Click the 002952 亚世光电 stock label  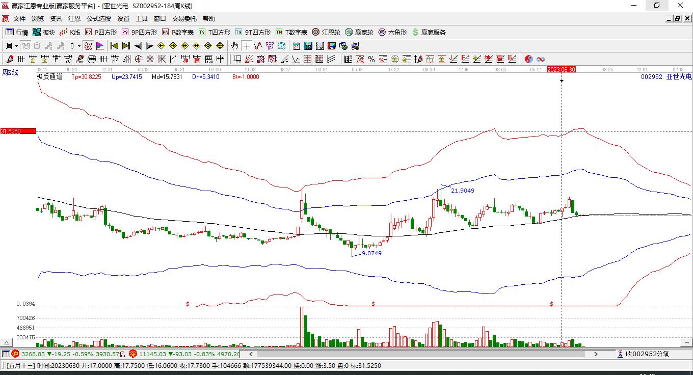click(x=666, y=76)
